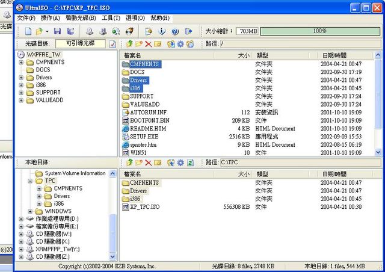385x272 pixels.
Task: Click the last folder icon in the ISO pane toolbar
Action: tap(190, 44)
